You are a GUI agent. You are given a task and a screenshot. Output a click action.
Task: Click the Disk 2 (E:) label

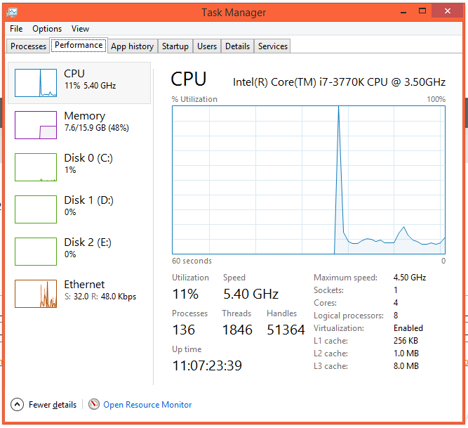[x=88, y=242]
